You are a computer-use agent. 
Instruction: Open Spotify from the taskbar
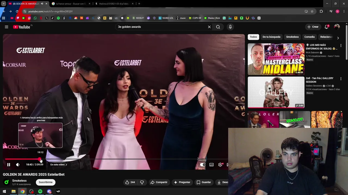[40, 191]
